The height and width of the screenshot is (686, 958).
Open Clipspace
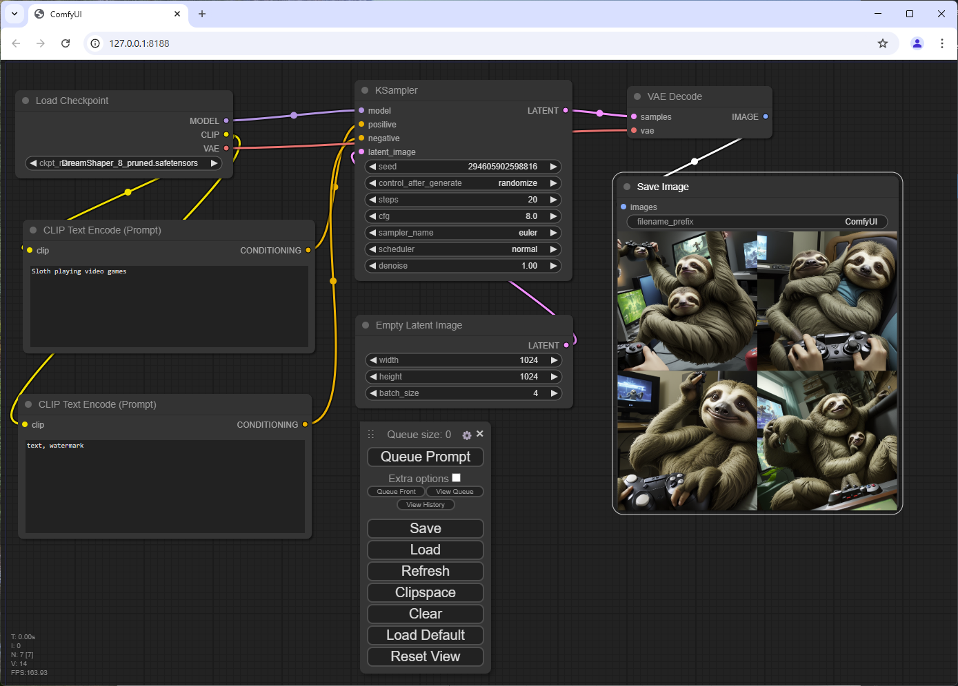tap(426, 592)
